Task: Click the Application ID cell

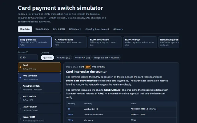Action: [x=91, y=109]
